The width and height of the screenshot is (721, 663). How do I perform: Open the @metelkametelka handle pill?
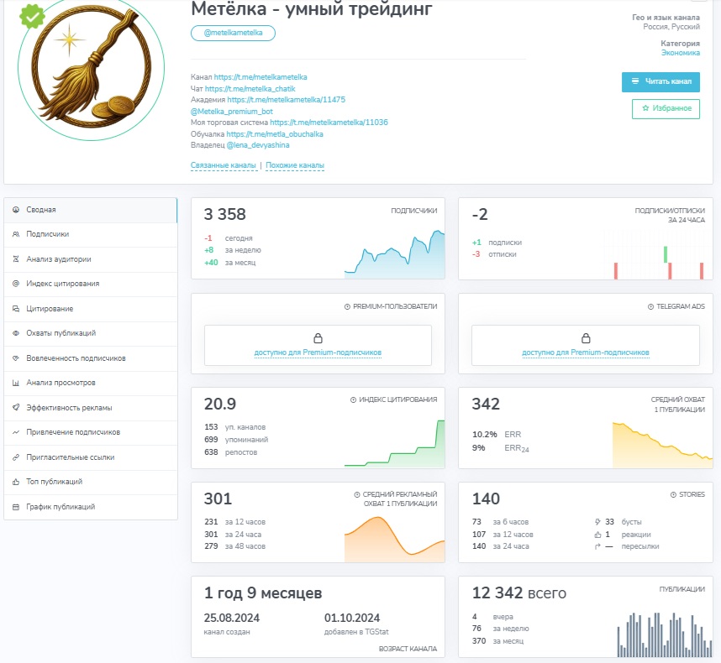click(x=233, y=33)
